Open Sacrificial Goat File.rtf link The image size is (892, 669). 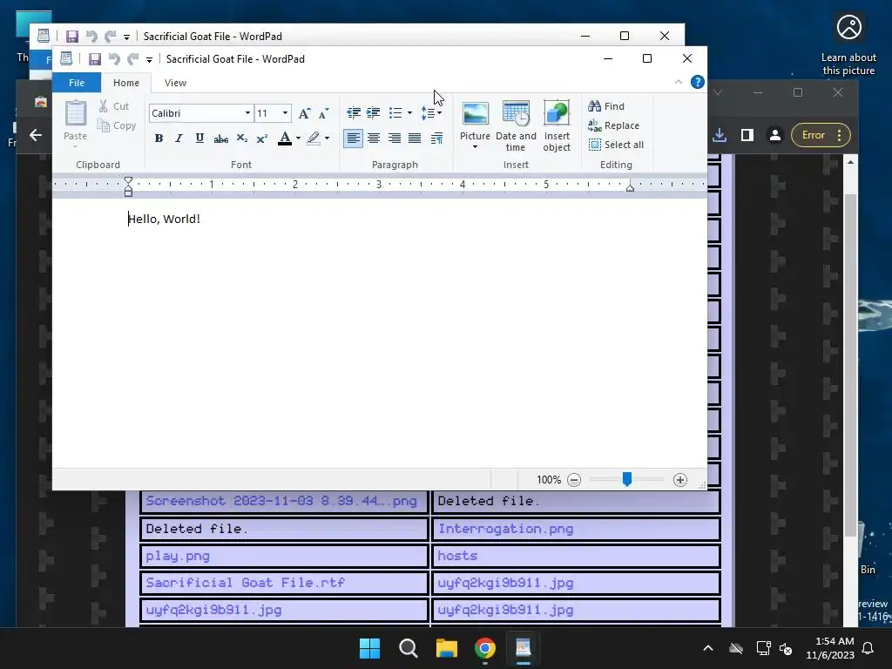(245, 583)
